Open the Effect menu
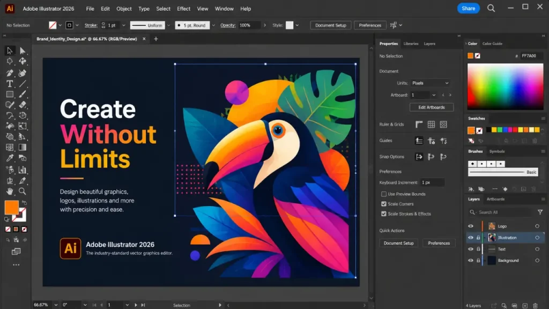Viewport: 549px width, 309px height. point(183,9)
